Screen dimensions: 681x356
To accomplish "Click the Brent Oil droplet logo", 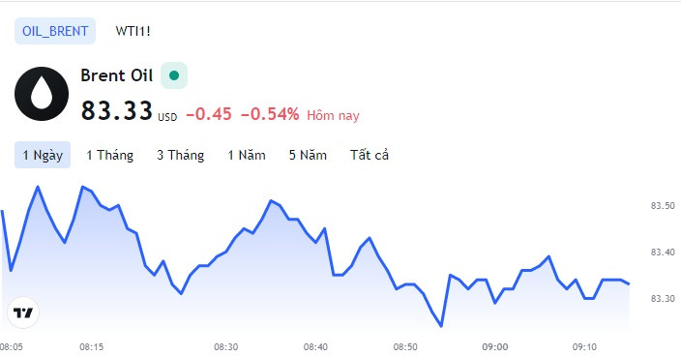I will pos(42,94).
